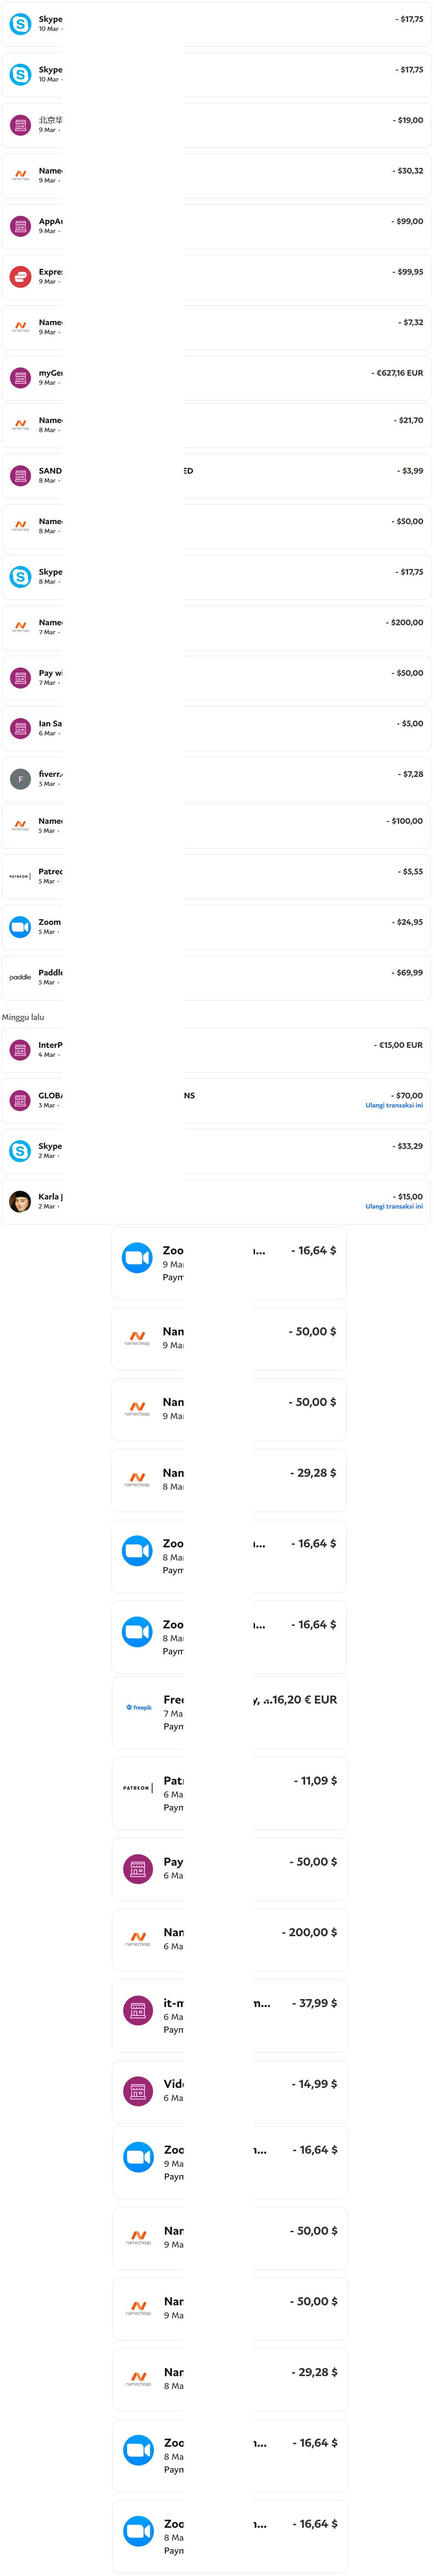Open the SAND transaction for $3,99
The width and height of the screenshot is (434, 2576).
point(216,476)
